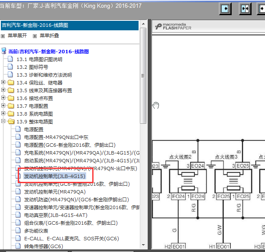Expand the 13.5 线束及其连接器布置 node
This screenshot has width=265, height=252.
(3, 90)
